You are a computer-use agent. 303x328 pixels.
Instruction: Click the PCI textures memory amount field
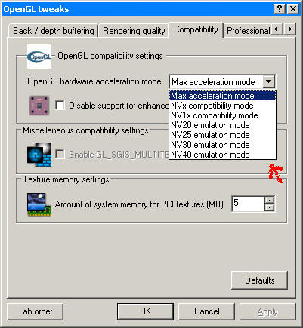click(x=248, y=204)
